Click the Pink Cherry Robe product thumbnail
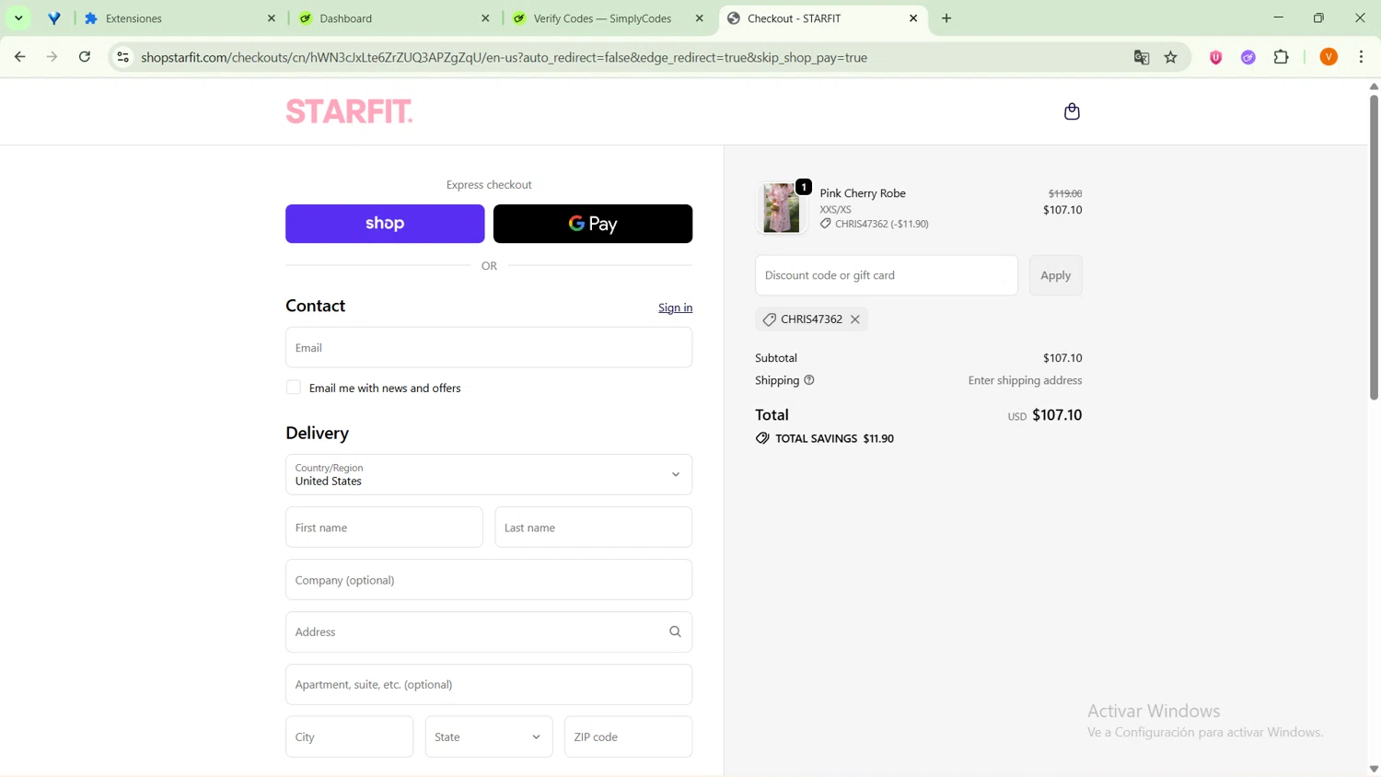The width and height of the screenshot is (1381, 777). click(781, 208)
